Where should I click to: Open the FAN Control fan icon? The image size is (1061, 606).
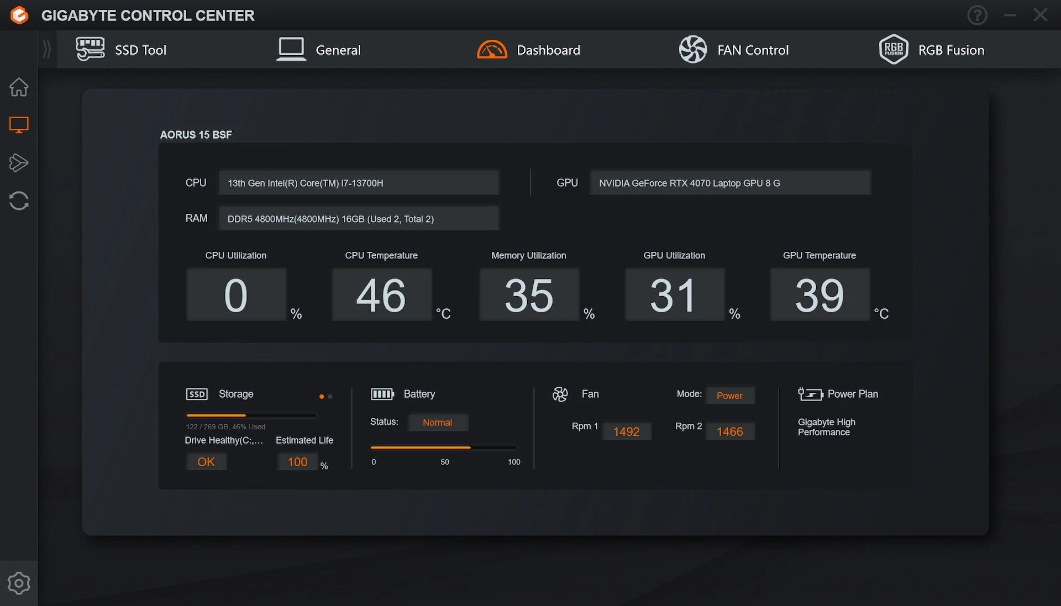tap(692, 49)
